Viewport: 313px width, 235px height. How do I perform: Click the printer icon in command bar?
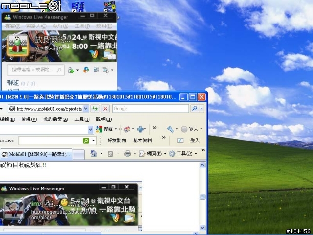point(127,153)
